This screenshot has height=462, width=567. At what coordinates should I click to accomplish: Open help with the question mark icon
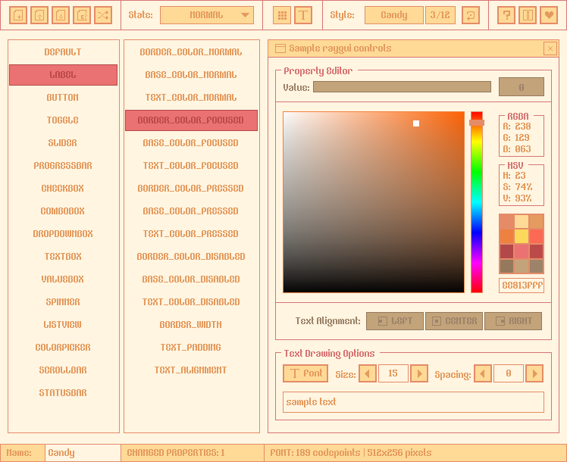pyautogui.click(x=506, y=15)
